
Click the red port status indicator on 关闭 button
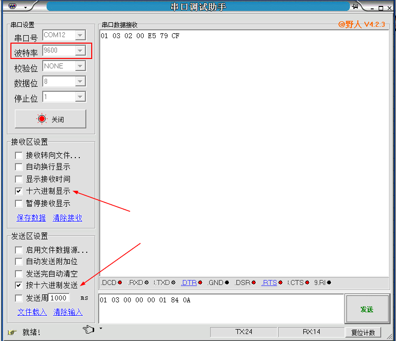click(x=42, y=119)
